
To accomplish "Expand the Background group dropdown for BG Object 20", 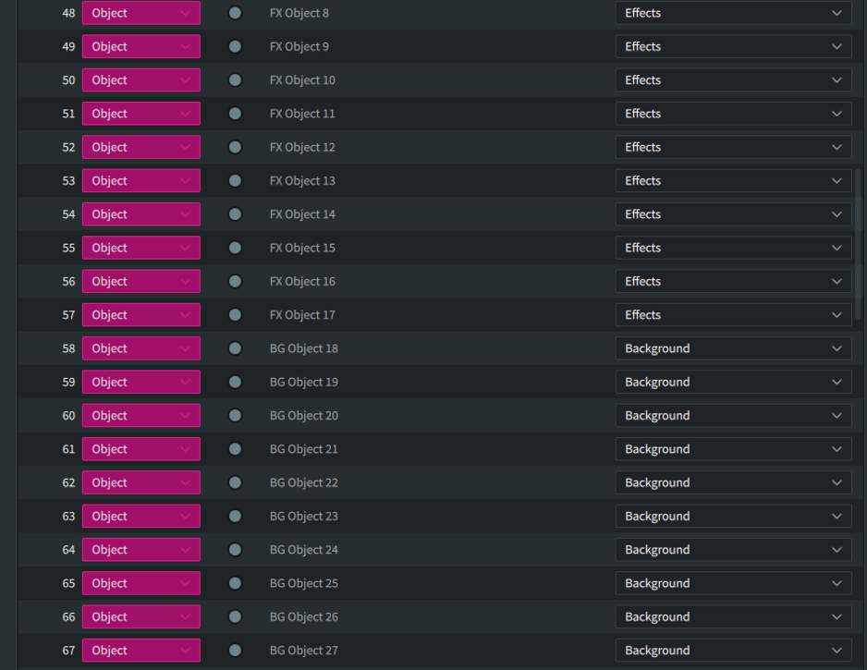I will click(733, 416).
